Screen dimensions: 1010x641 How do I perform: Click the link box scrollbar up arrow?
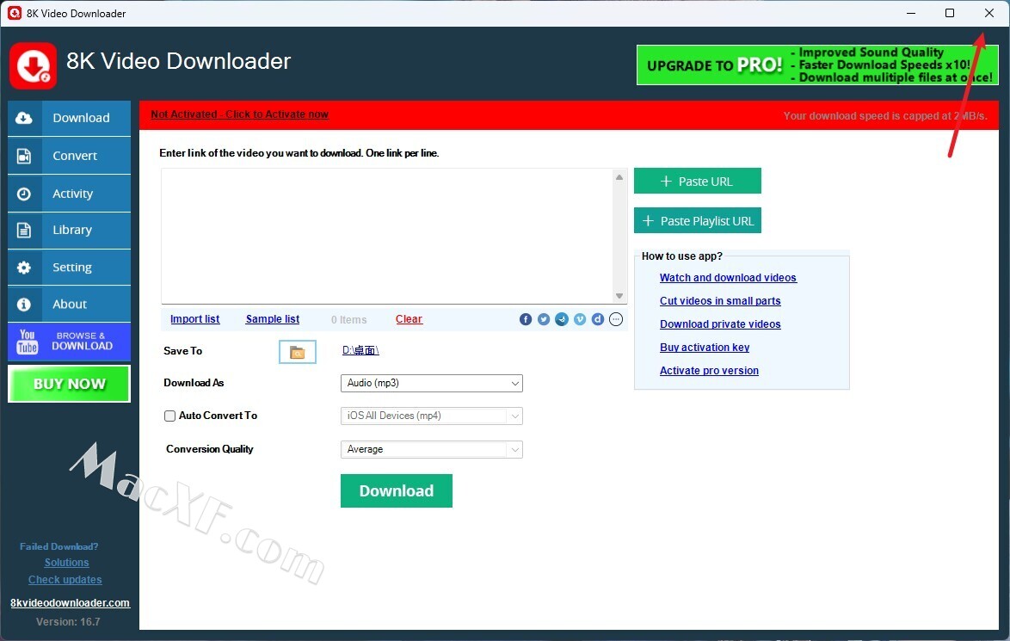[x=619, y=177]
